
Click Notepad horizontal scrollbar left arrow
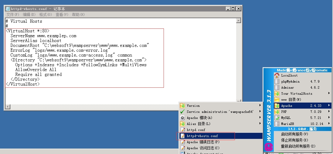pos(8,106)
